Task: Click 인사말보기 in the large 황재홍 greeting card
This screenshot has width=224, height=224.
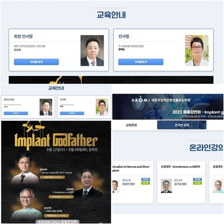Action: 141,62
